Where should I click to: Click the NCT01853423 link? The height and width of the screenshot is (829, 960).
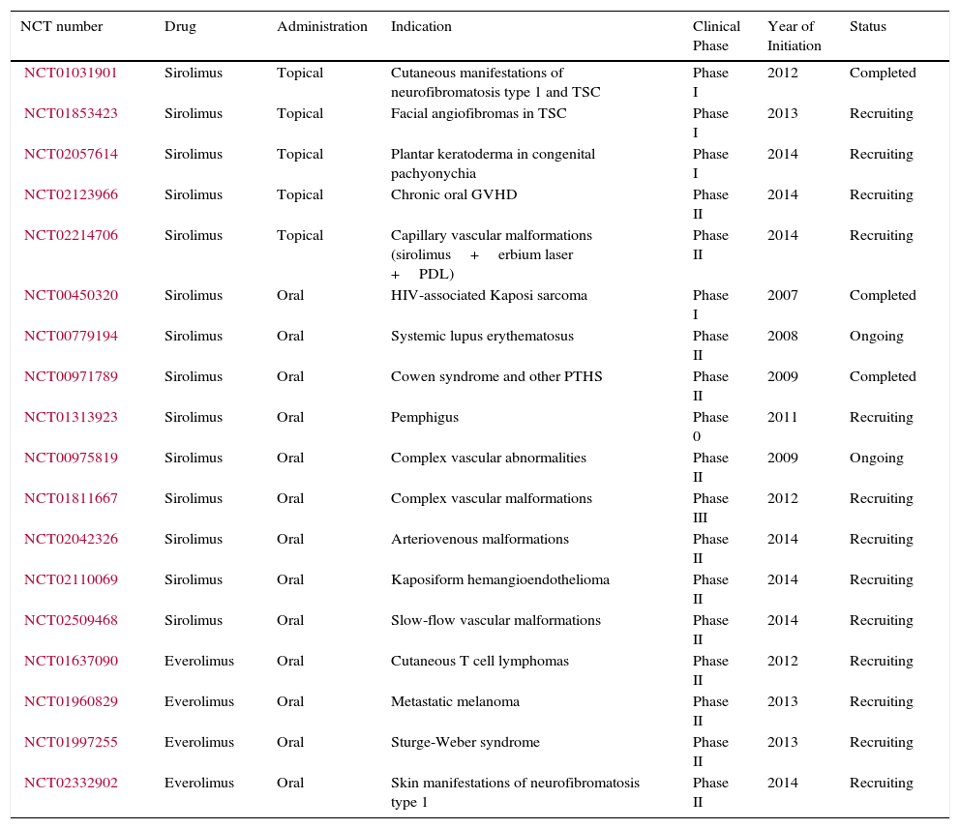click(x=71, y=113)
